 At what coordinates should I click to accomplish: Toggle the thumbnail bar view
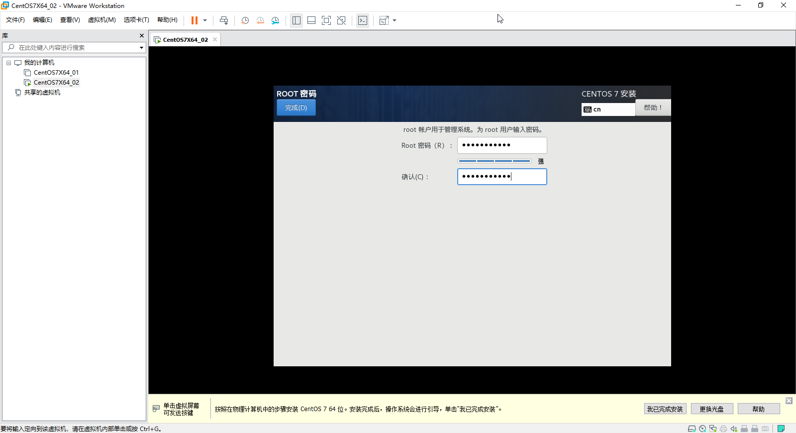pos(311,20)
